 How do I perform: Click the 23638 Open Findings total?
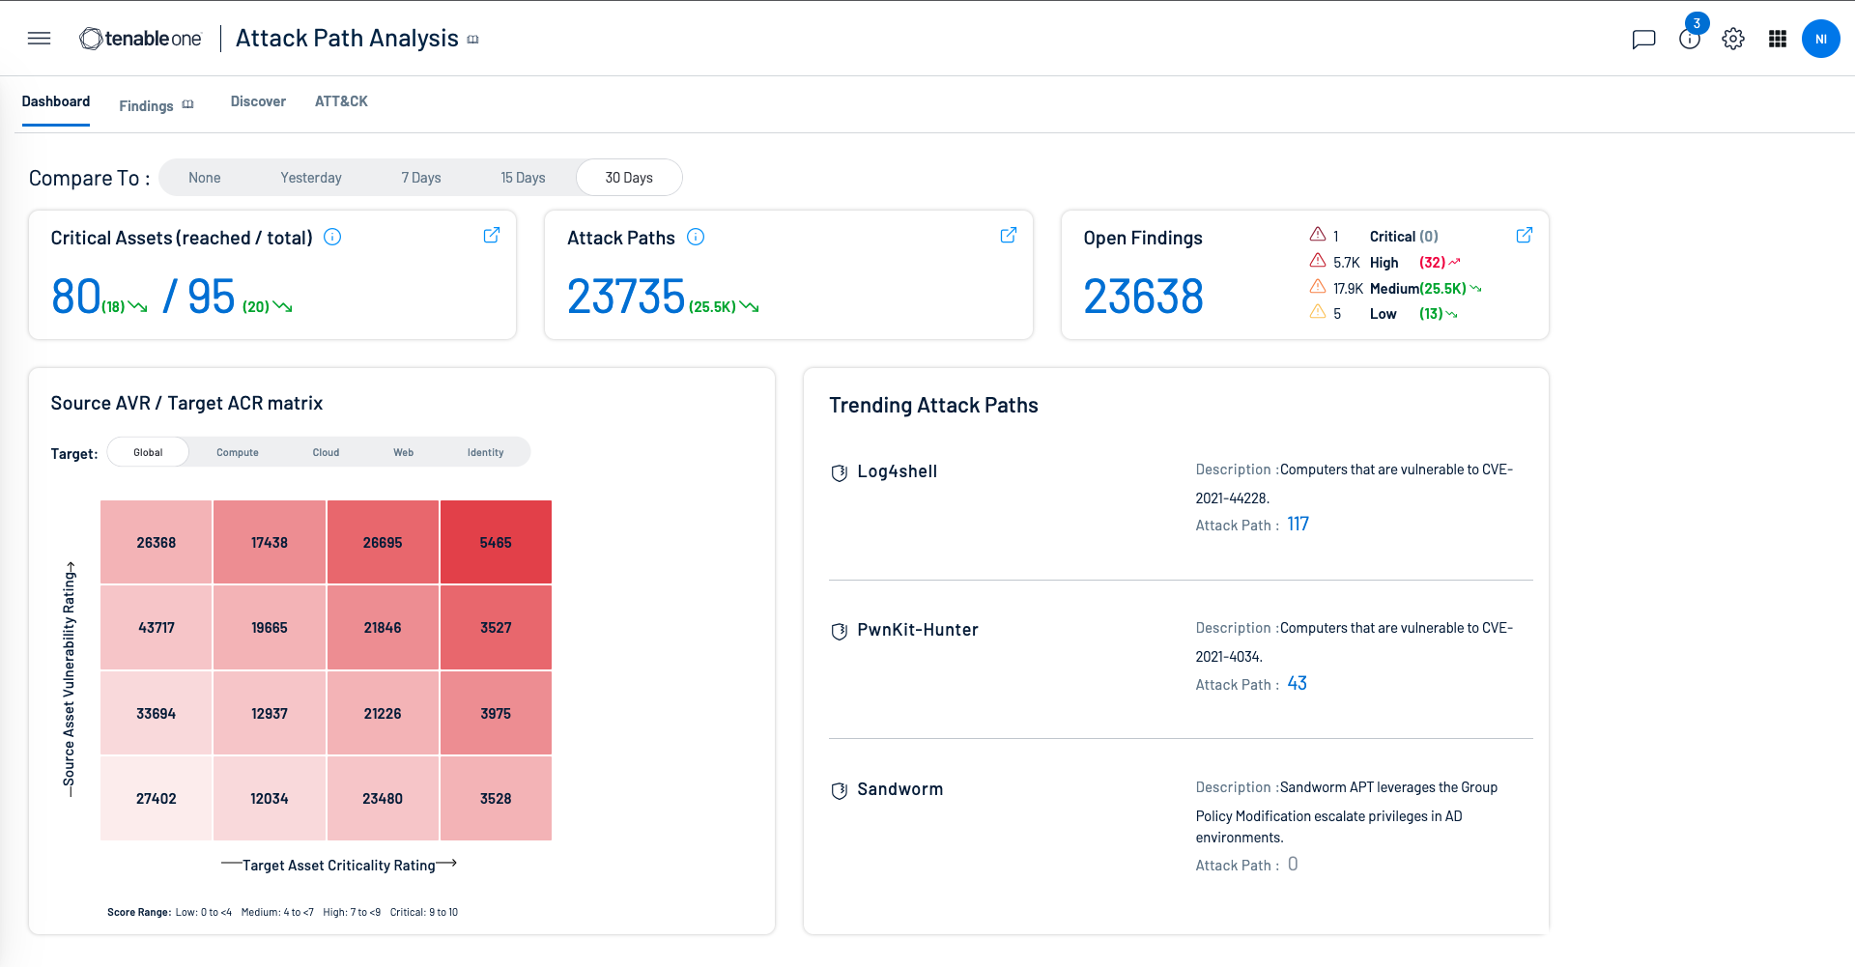pos(1143,297)
